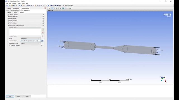This screenshot has width=179, height=100.
Task: Choose the Select arrow tool in the viewer toolbar
Action: point(49,8)
